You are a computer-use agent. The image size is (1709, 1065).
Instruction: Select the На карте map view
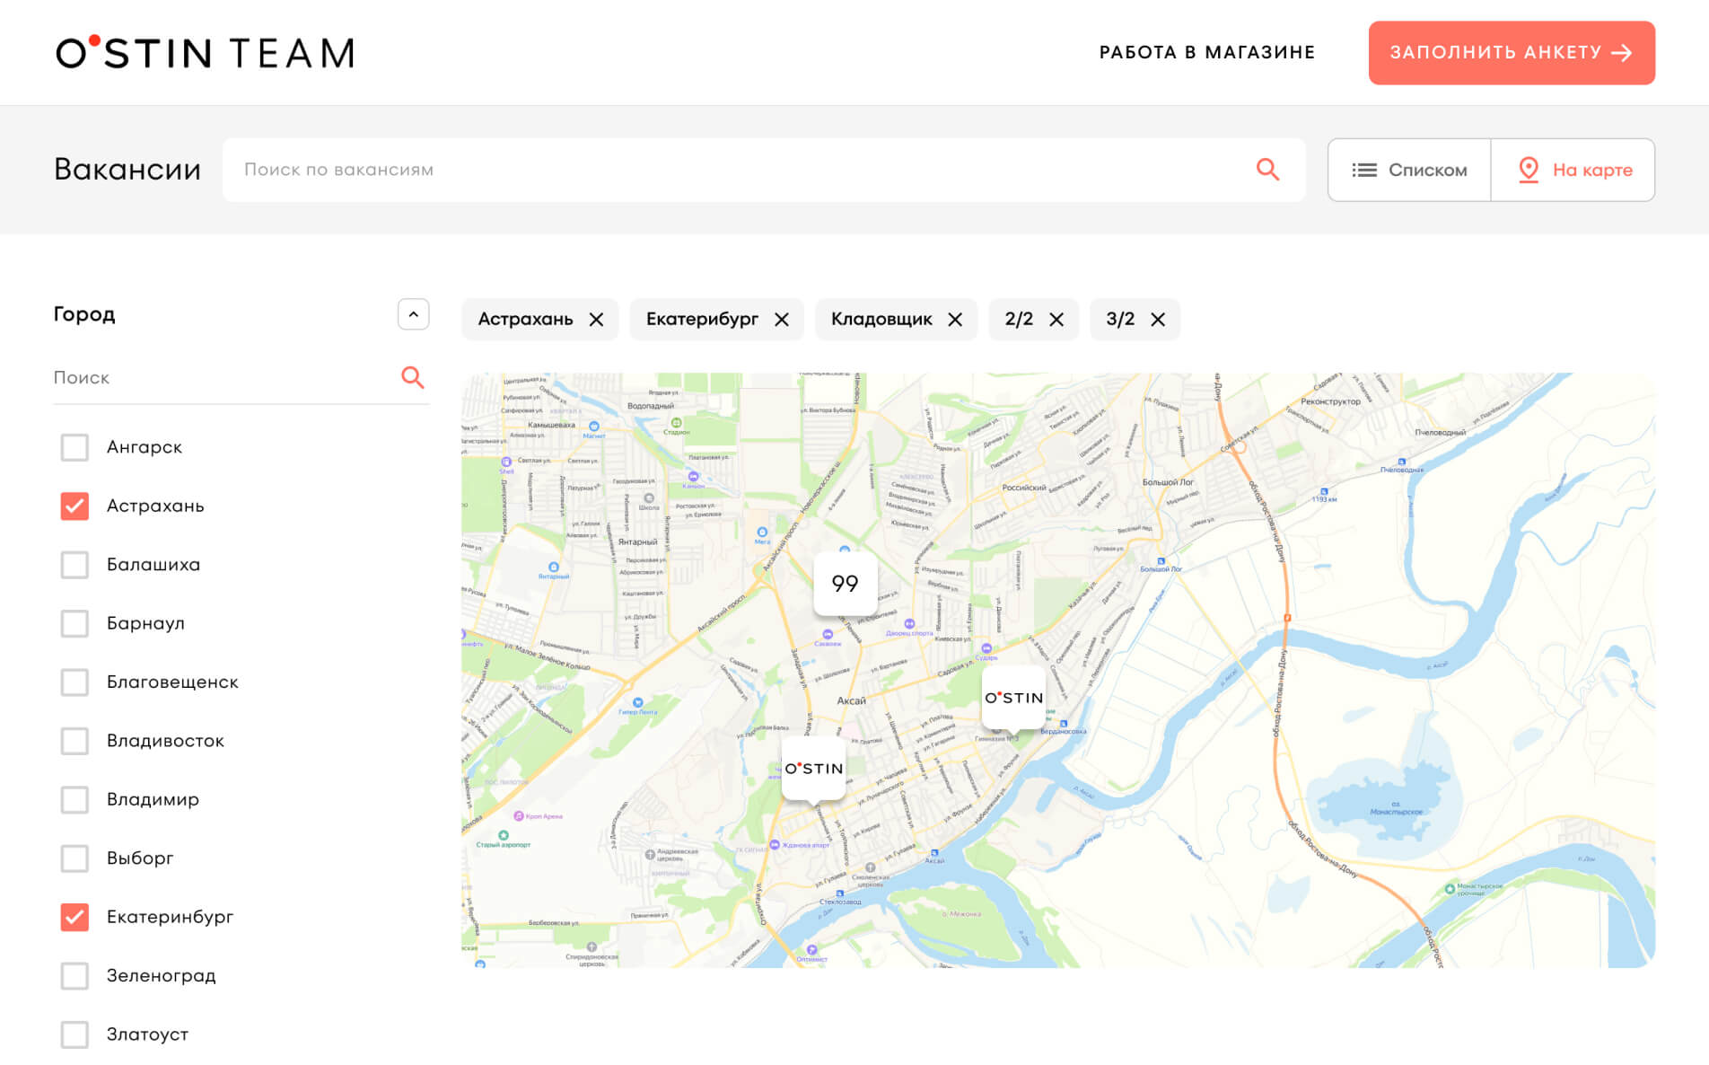pyautogui.click(x=1573, y=170)
